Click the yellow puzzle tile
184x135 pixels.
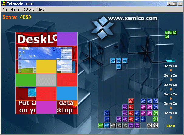tap(46, 66)
